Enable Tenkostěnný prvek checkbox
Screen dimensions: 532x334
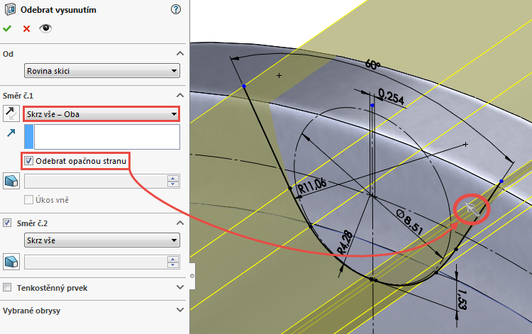tap(7, 287)
